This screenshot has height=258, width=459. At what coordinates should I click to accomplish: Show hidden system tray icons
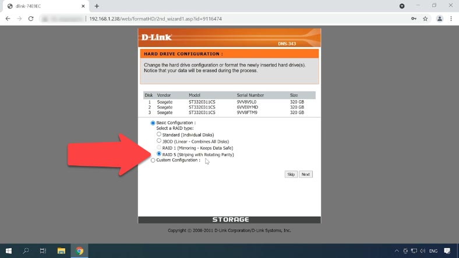tap(397, 251)
